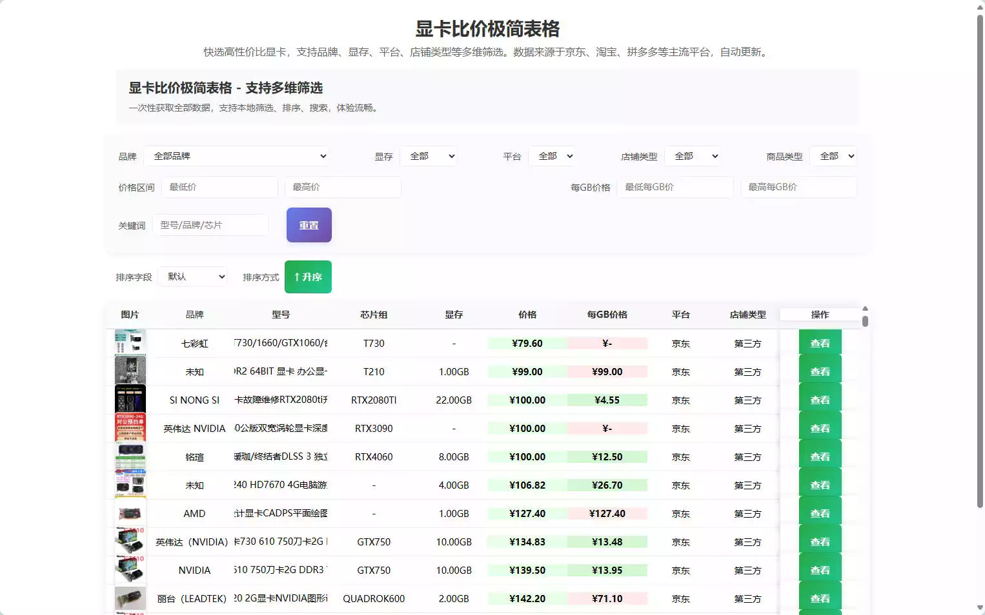The image size is (985, 615).
Task: Click the table's inner vertical scrollbar thumb
Action: (x=865, y=321)
